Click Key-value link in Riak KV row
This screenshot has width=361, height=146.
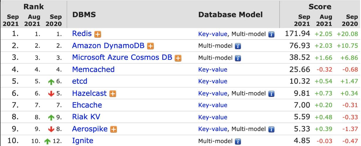[213, 117]
